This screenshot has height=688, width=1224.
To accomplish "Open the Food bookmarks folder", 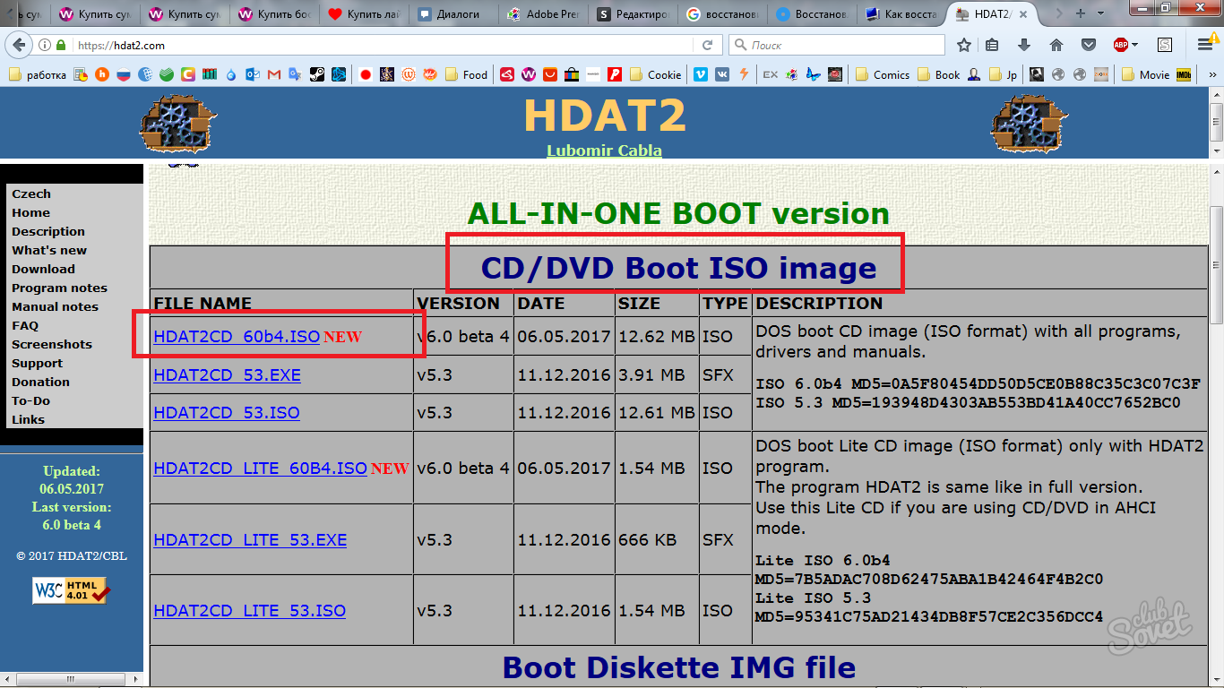I will 467,75.
